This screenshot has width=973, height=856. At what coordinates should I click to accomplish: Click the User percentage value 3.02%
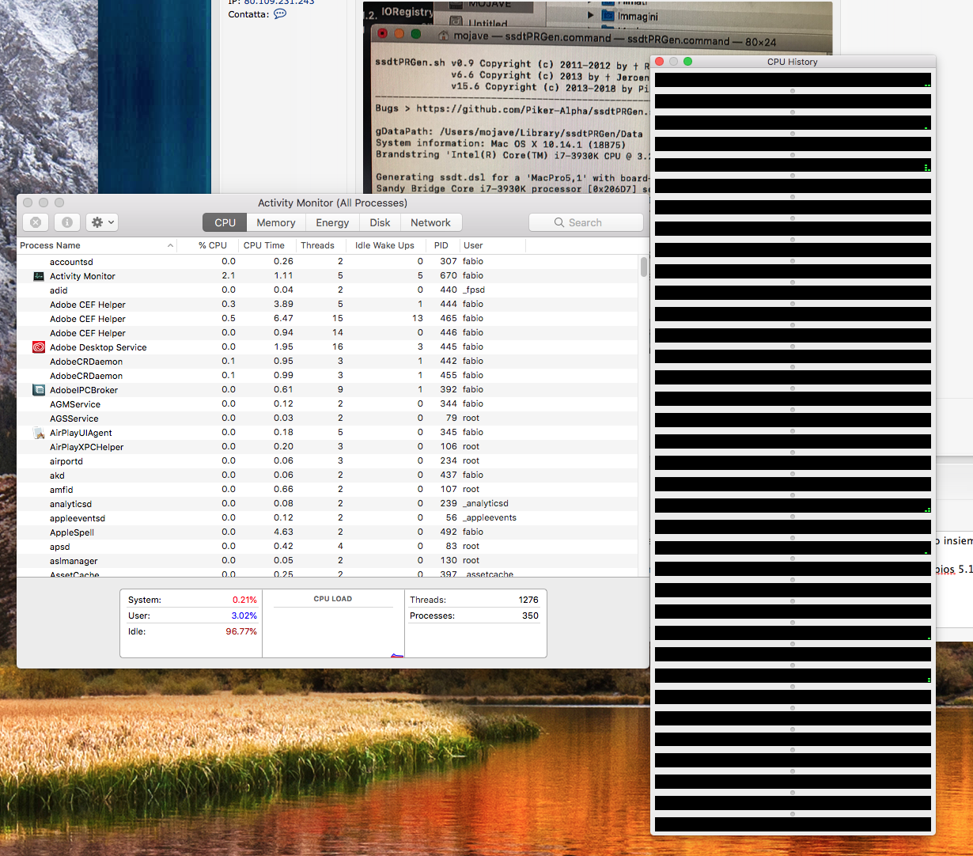[244, 615]
